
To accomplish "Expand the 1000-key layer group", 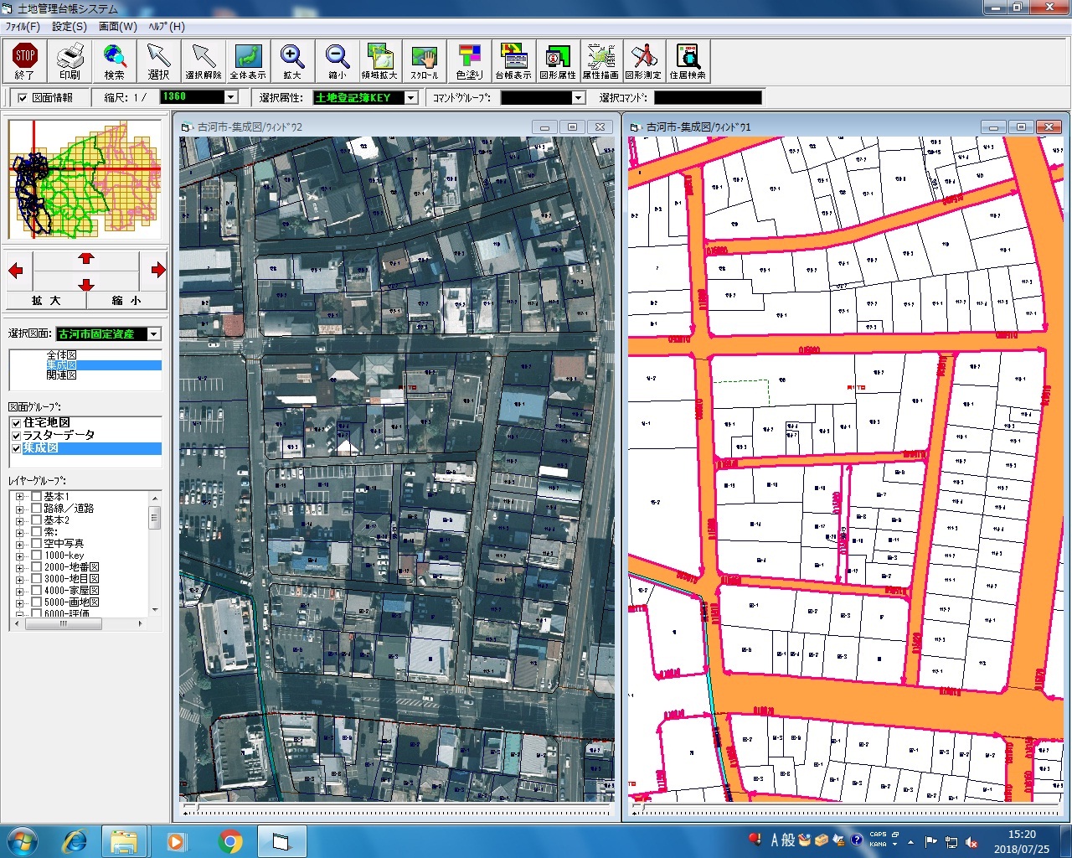I will [x=19, y=556].
